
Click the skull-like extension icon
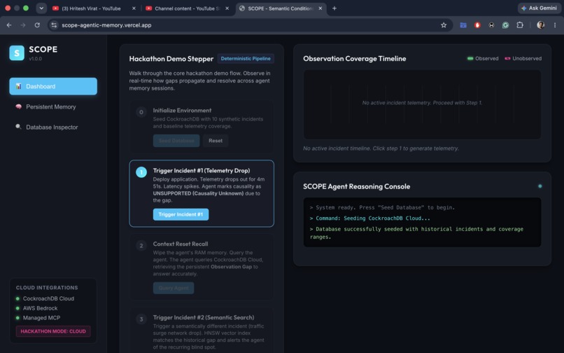491,25
